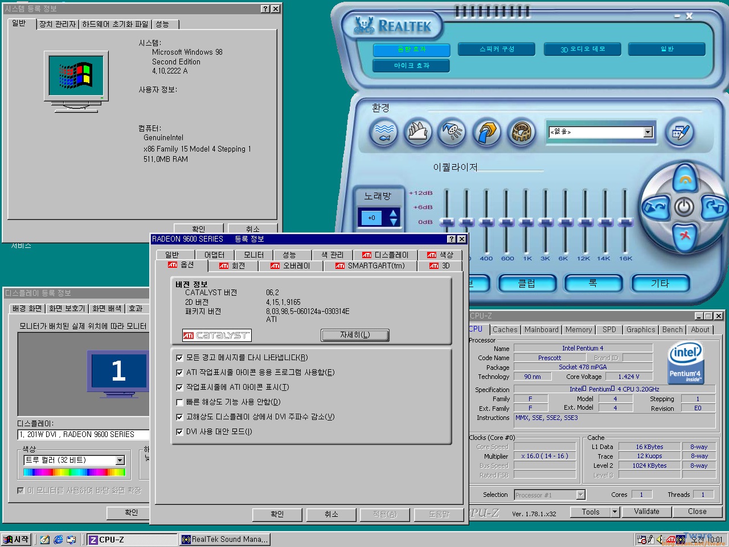This screenshot has width=729, height=547.
Task: Toggle alternate DVI operational mode checkbox
Action: pyautogui.click(x=179, y=432)
